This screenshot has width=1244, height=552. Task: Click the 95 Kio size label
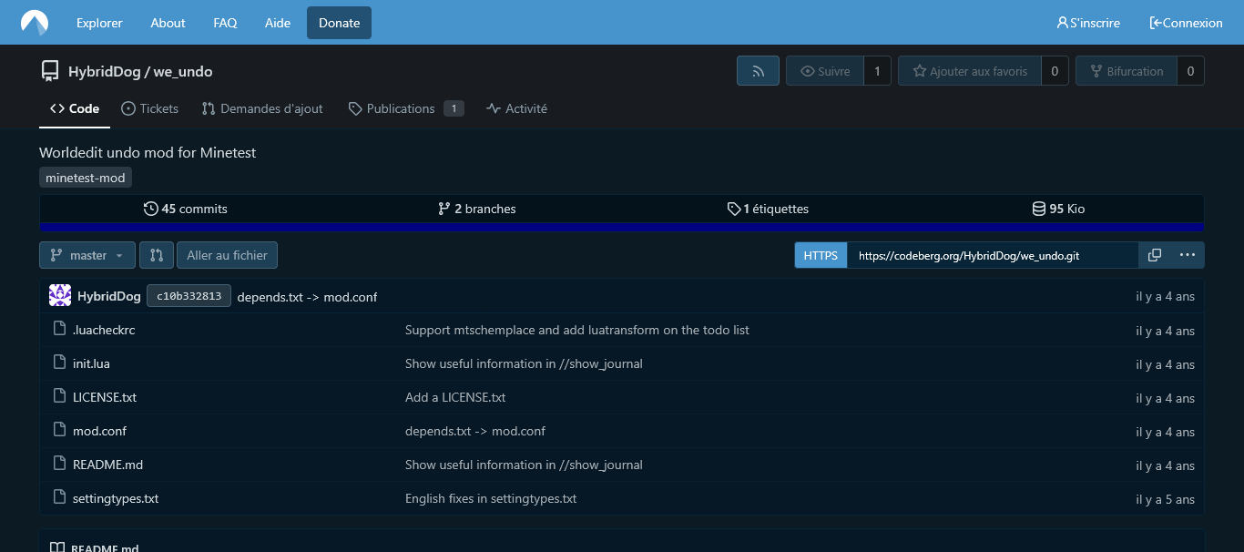click(1058, 209)
